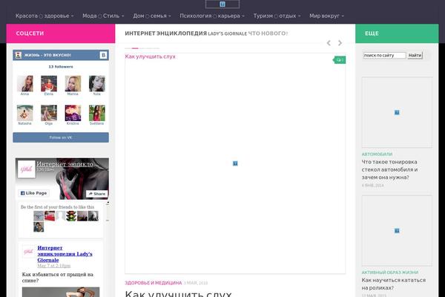This screenshot has height=297, width=445.
Task: Click the Facebook Share button
Action: tap(96, 194)
